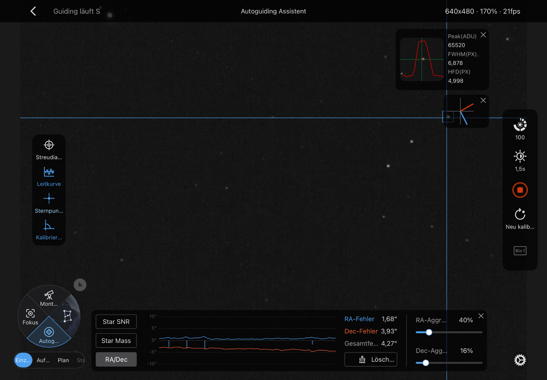Image resolution: width=547 pixels, height=380 pixels.
Task: Toggle the Bin1 binning option
Action: coord(520,251)
